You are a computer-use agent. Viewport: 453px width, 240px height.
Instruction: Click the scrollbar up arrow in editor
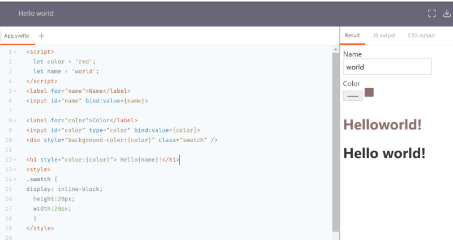click(x=335, y=49)
